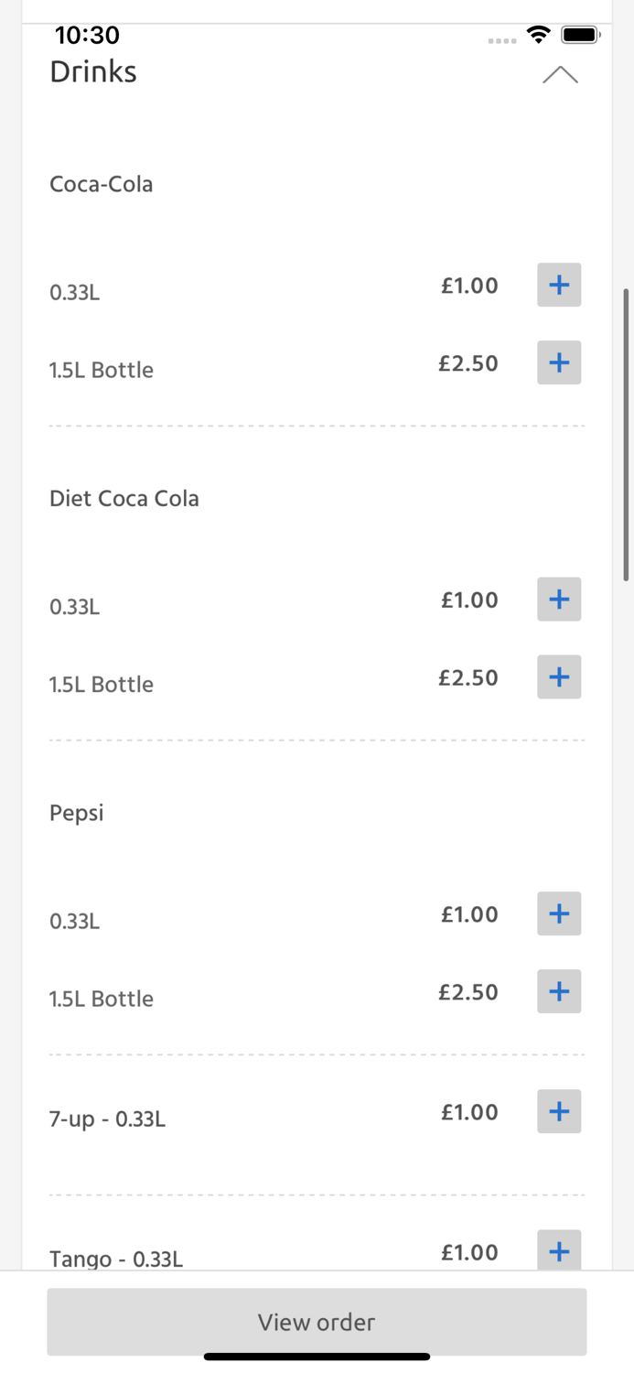The height and width of the screenshot is (1373, 634).
Task: Add a 1.5L Bottle of Coca-Cola
Action: pos(558,362)
